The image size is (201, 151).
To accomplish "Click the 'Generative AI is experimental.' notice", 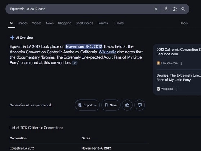I will 31,105.
